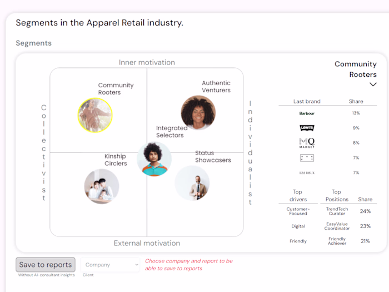Viewport: 389px width, 292px height.
Task: Click the MQ Marqet brand logo
Action: click(x=307, y=143)
